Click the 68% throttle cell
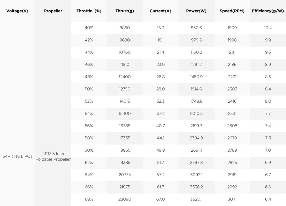 [x=89, y=199]
